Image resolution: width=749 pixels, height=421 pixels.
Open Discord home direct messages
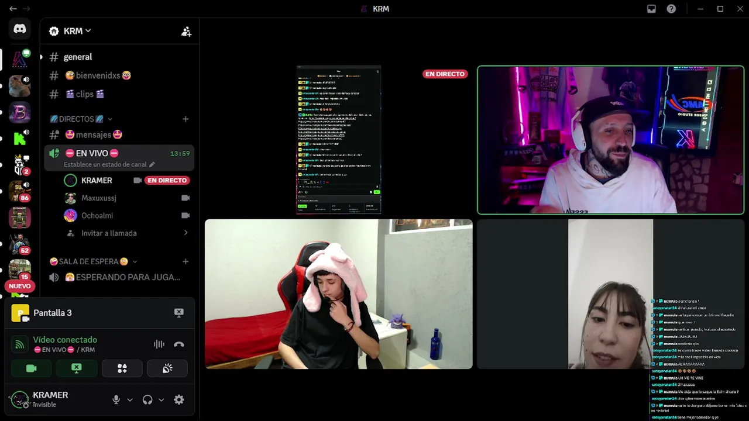click(20, 29)
